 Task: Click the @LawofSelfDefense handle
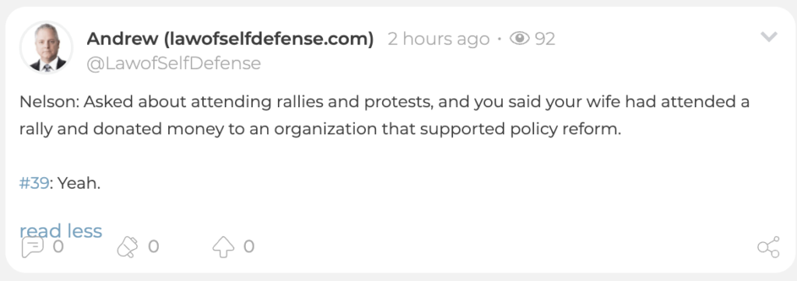[x=174, y=64]
